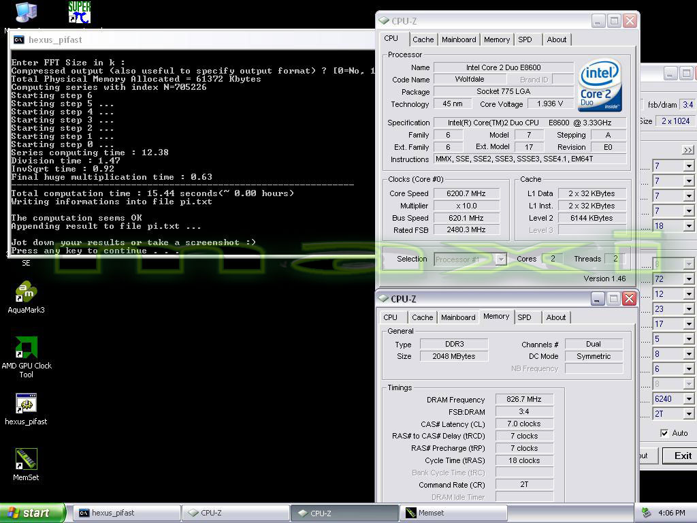697x523 pixels.
Task: Switch to the second CPU-Z taskbar button
Action: tap(344, 513)
